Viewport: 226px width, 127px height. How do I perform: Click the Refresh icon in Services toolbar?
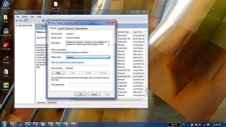[x=35, y=21]
